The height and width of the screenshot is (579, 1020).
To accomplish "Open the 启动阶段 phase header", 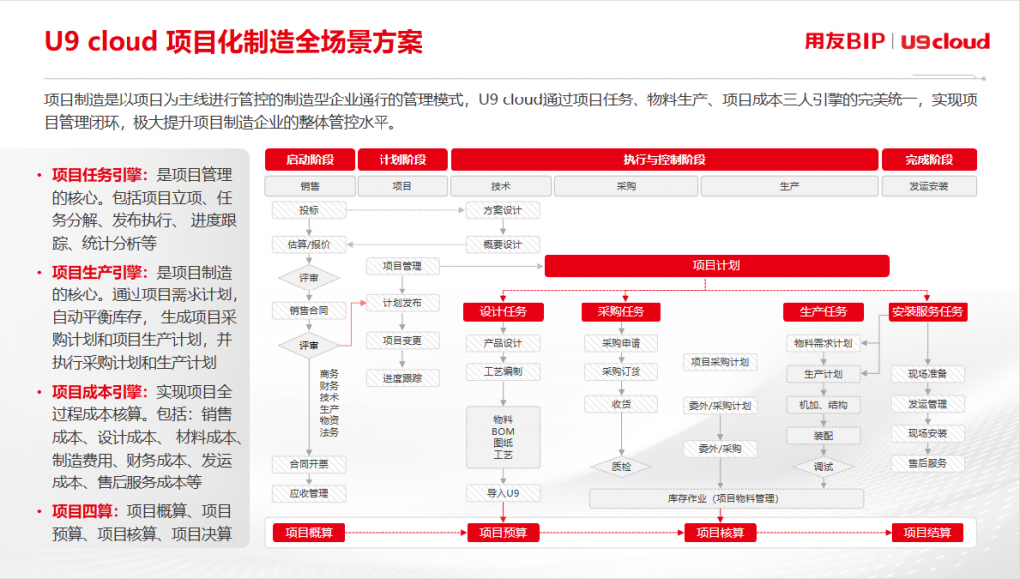I will 309,160.
